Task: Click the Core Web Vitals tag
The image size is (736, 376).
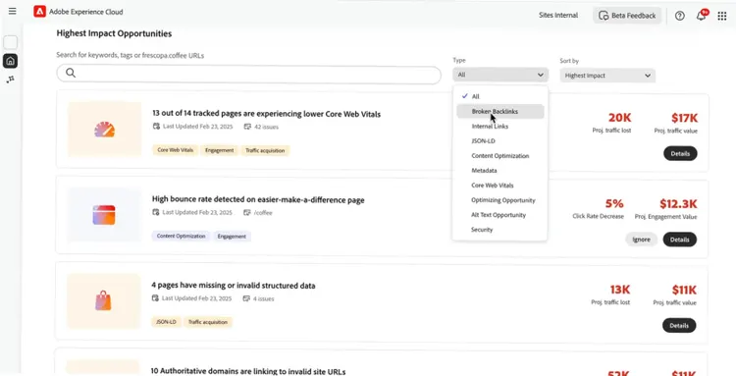Action: coord(175,150)
